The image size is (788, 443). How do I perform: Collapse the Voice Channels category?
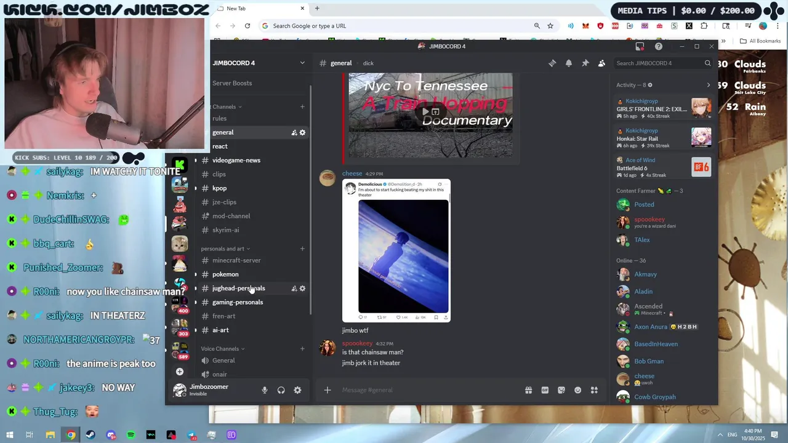(x=222, y=349)
